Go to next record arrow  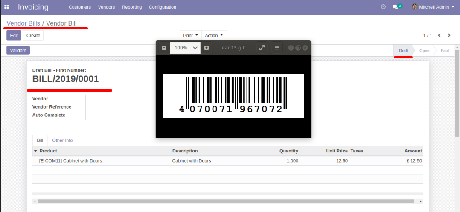[x=449, y=35]
